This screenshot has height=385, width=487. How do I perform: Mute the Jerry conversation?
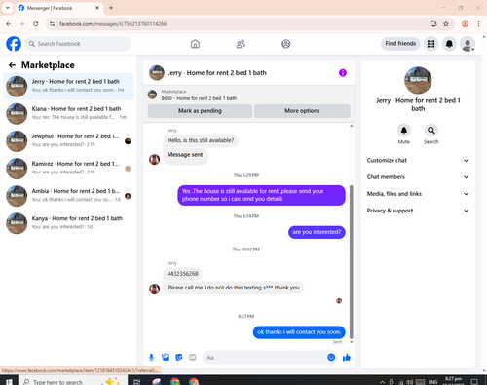coord(404,131)
